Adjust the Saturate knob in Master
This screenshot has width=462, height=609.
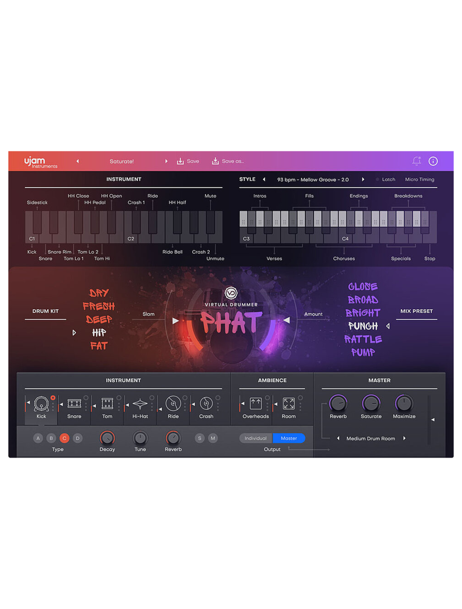(371, 404)
